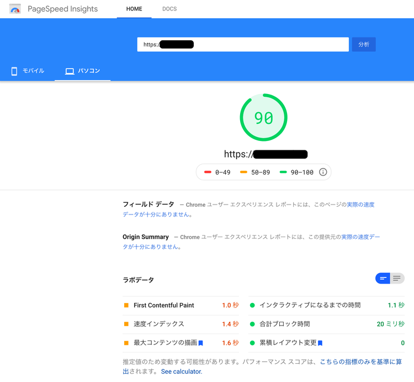414x382 pixels.
Task: Click the URL input field
Action: click(243, 44)
